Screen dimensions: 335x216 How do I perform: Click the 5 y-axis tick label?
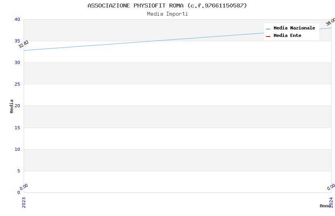pyautogui.click(x=18, y=171)
